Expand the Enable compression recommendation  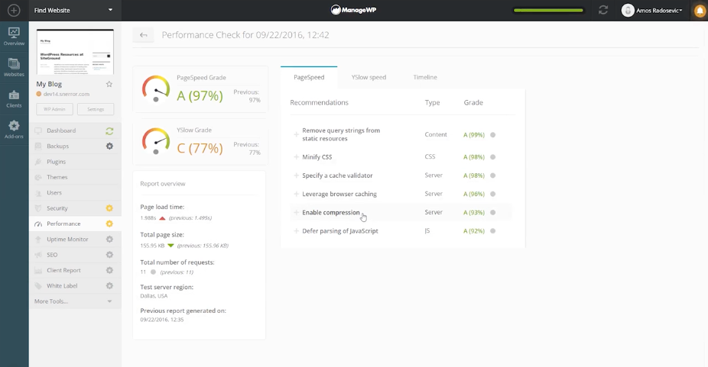pyautogui.click(x=330, y=213)
